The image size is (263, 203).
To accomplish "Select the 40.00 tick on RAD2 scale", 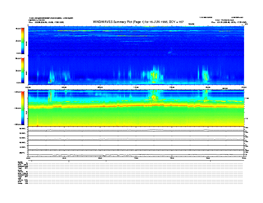I will tap(18, 29).
